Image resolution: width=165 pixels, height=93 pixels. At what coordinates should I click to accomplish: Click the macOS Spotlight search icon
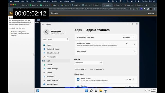point(136,1)
